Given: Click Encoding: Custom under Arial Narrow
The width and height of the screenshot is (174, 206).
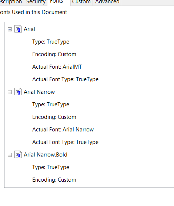Looking at the screenshot, I should tap(54, 117).
